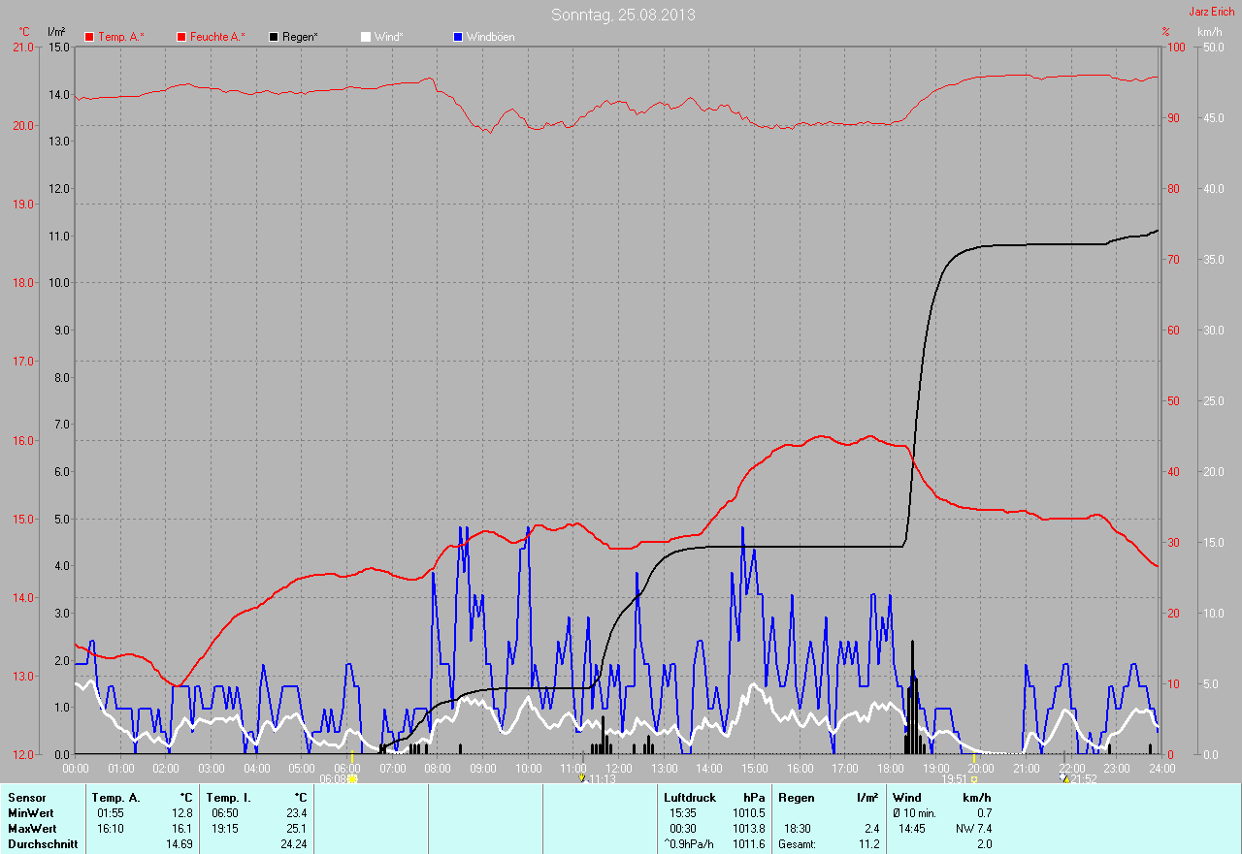Toggle the Windböen legend label
This screenshot has width=1242, height=854.
pyautogui.click(x=491, y=37)
